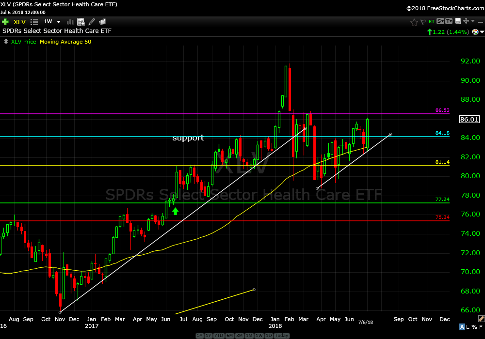Select the 5Y range tab
485x339 pixels.
(x=199, y=336)
